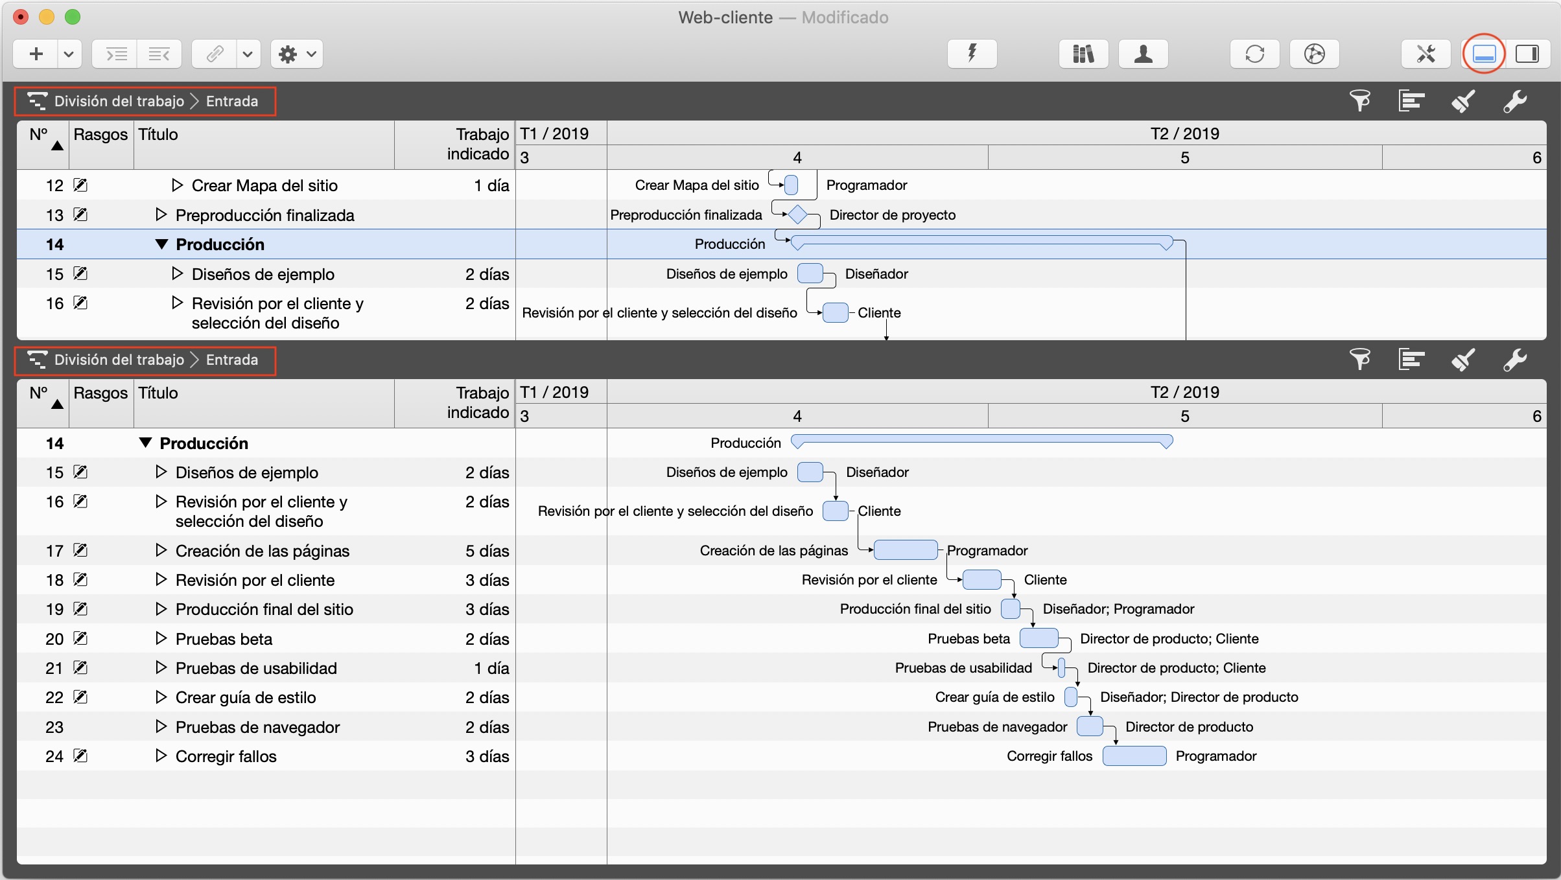The image size is (1561, 880).
Task: Click the Corregir fallos Gantt bar
Action: point(1134,756)
